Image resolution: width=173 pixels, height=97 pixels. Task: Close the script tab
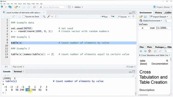pyautogui.click(x=44, y=13)
